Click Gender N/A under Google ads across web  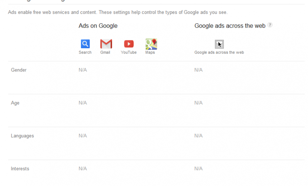coord(198,70)
